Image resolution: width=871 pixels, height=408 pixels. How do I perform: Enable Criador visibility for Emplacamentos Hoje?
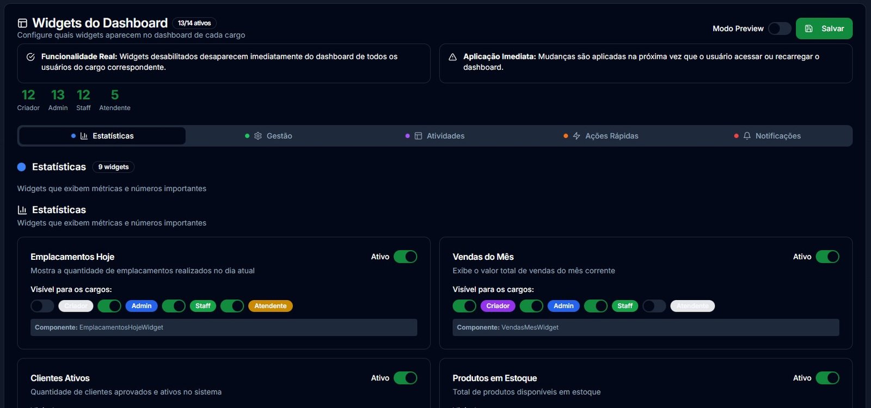tap(42, 306)
